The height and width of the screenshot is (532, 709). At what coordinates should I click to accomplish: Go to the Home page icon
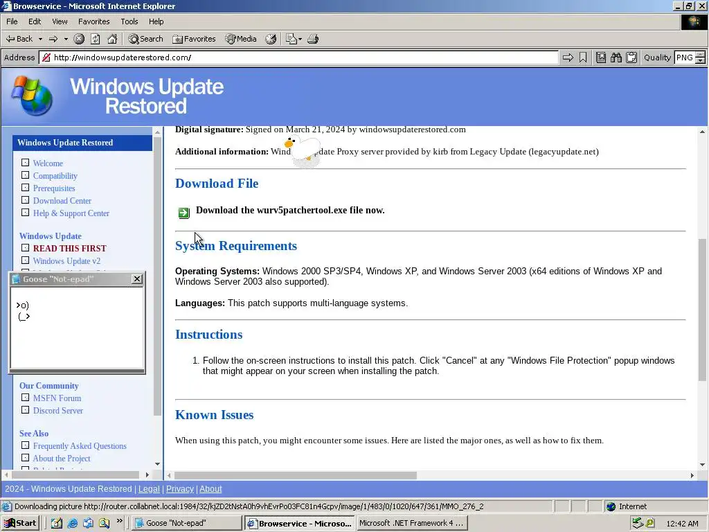[x=112, y=39]
